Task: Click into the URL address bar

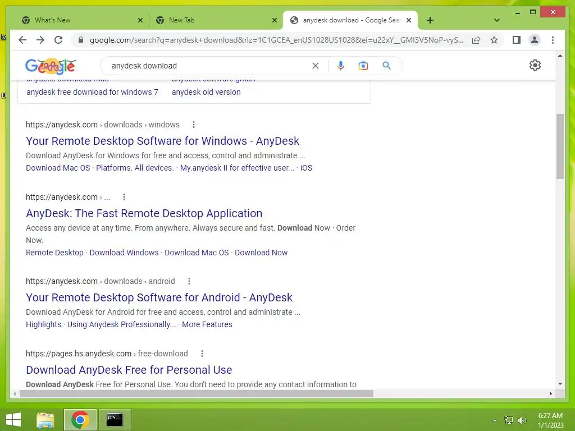Action: pos(276,40)
